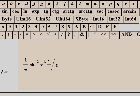Insert the question mark ternary operator
This screenshot has width=140, height=96.
point(69,35)
